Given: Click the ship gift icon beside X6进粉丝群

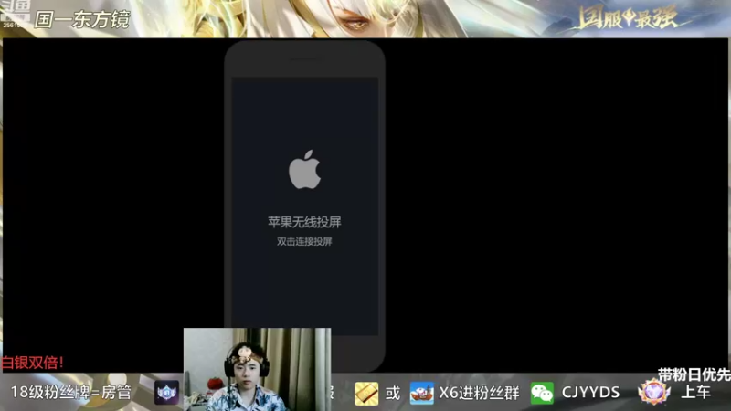Looking at the screenshot, I should [422, 393].
